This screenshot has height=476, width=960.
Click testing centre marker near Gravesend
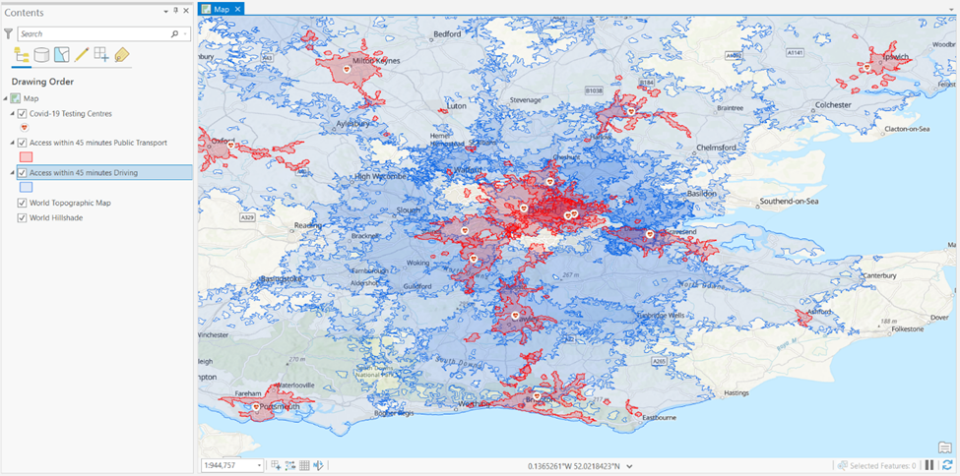(x=650, y=234)
